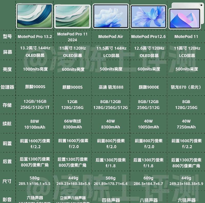This screenshot has width=205, height=203.
Task: Click the 'MatePad Pro 11 2024' model name
Action: (x=72, y=37)
